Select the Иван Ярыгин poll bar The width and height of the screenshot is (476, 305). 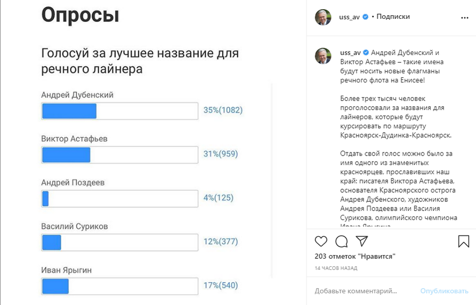[120, 286]
